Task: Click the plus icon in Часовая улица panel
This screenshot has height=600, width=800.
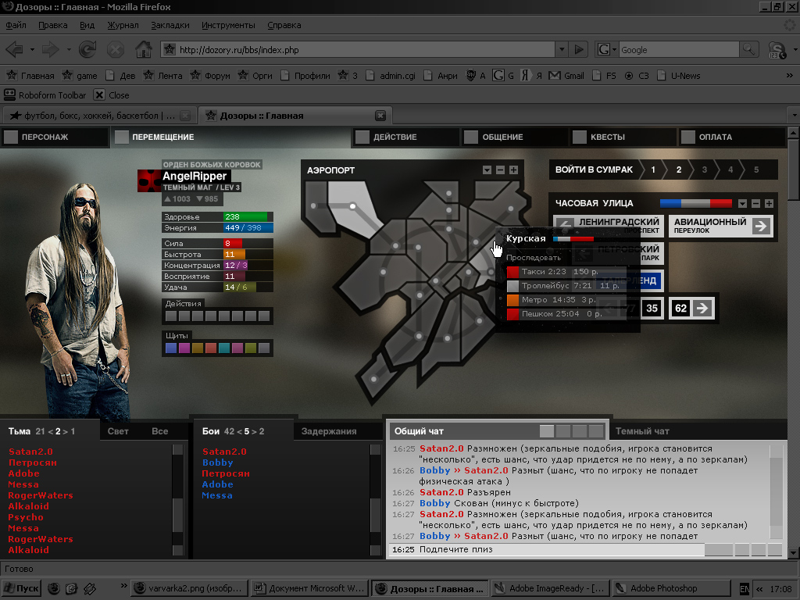Action: (769, 204)
